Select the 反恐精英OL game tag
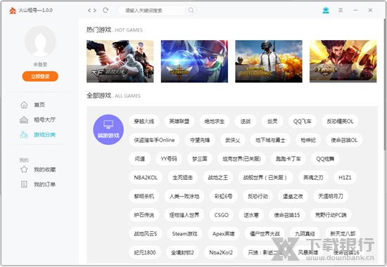This screenshot has height=267, width=387. pos(340,122)
